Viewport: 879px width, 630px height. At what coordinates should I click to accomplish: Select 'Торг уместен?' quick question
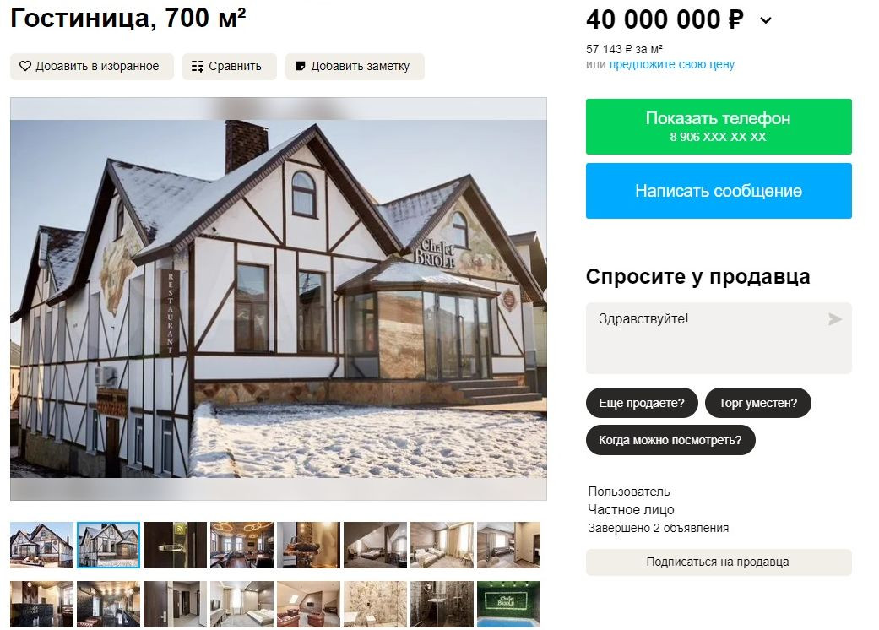click(x=758, y=403)
